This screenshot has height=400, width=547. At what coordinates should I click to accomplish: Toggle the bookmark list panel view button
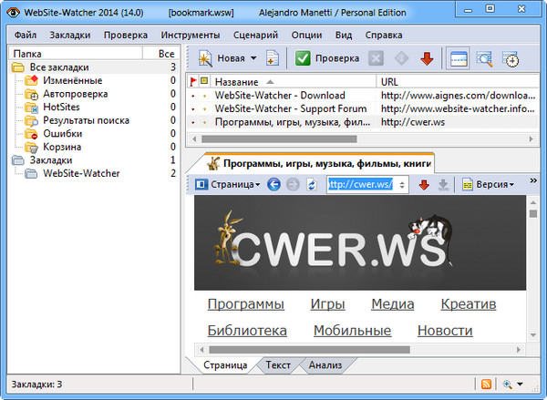pos(459,59)
